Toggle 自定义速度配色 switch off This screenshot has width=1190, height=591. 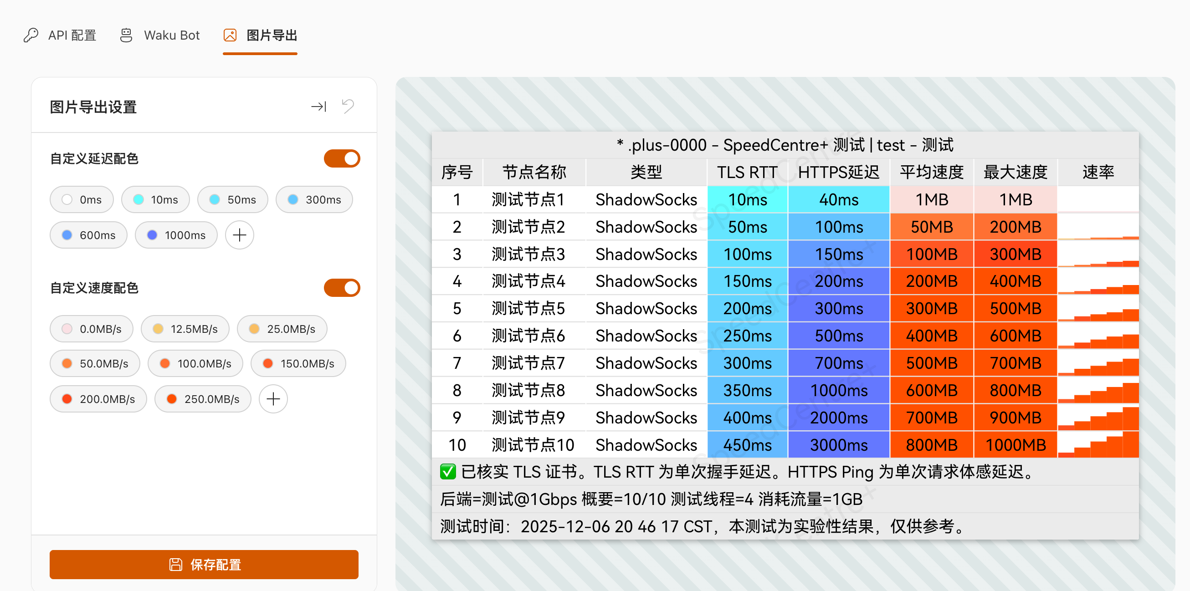(342, 288)
